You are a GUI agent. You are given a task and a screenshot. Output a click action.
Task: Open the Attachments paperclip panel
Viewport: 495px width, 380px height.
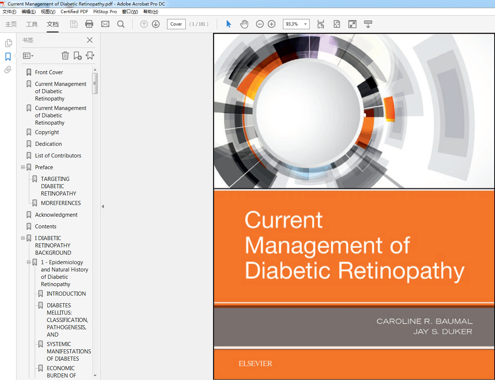(x=8, y=69)
